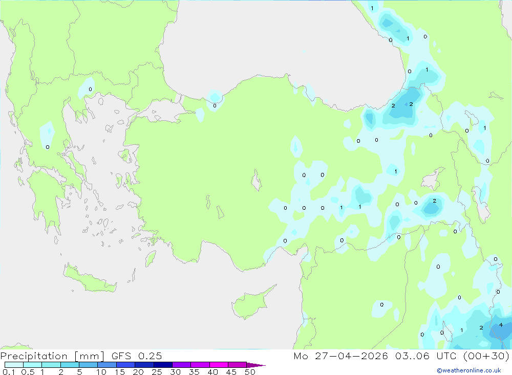This screenshot has width=512, height=375.
Task: Click the purple above-50 legend arrow tip
Action: tap(256, 365)
